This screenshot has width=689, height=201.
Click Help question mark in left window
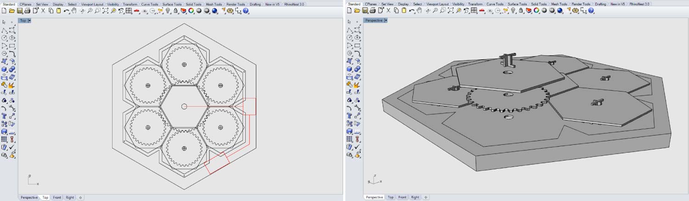click(246, 11)
